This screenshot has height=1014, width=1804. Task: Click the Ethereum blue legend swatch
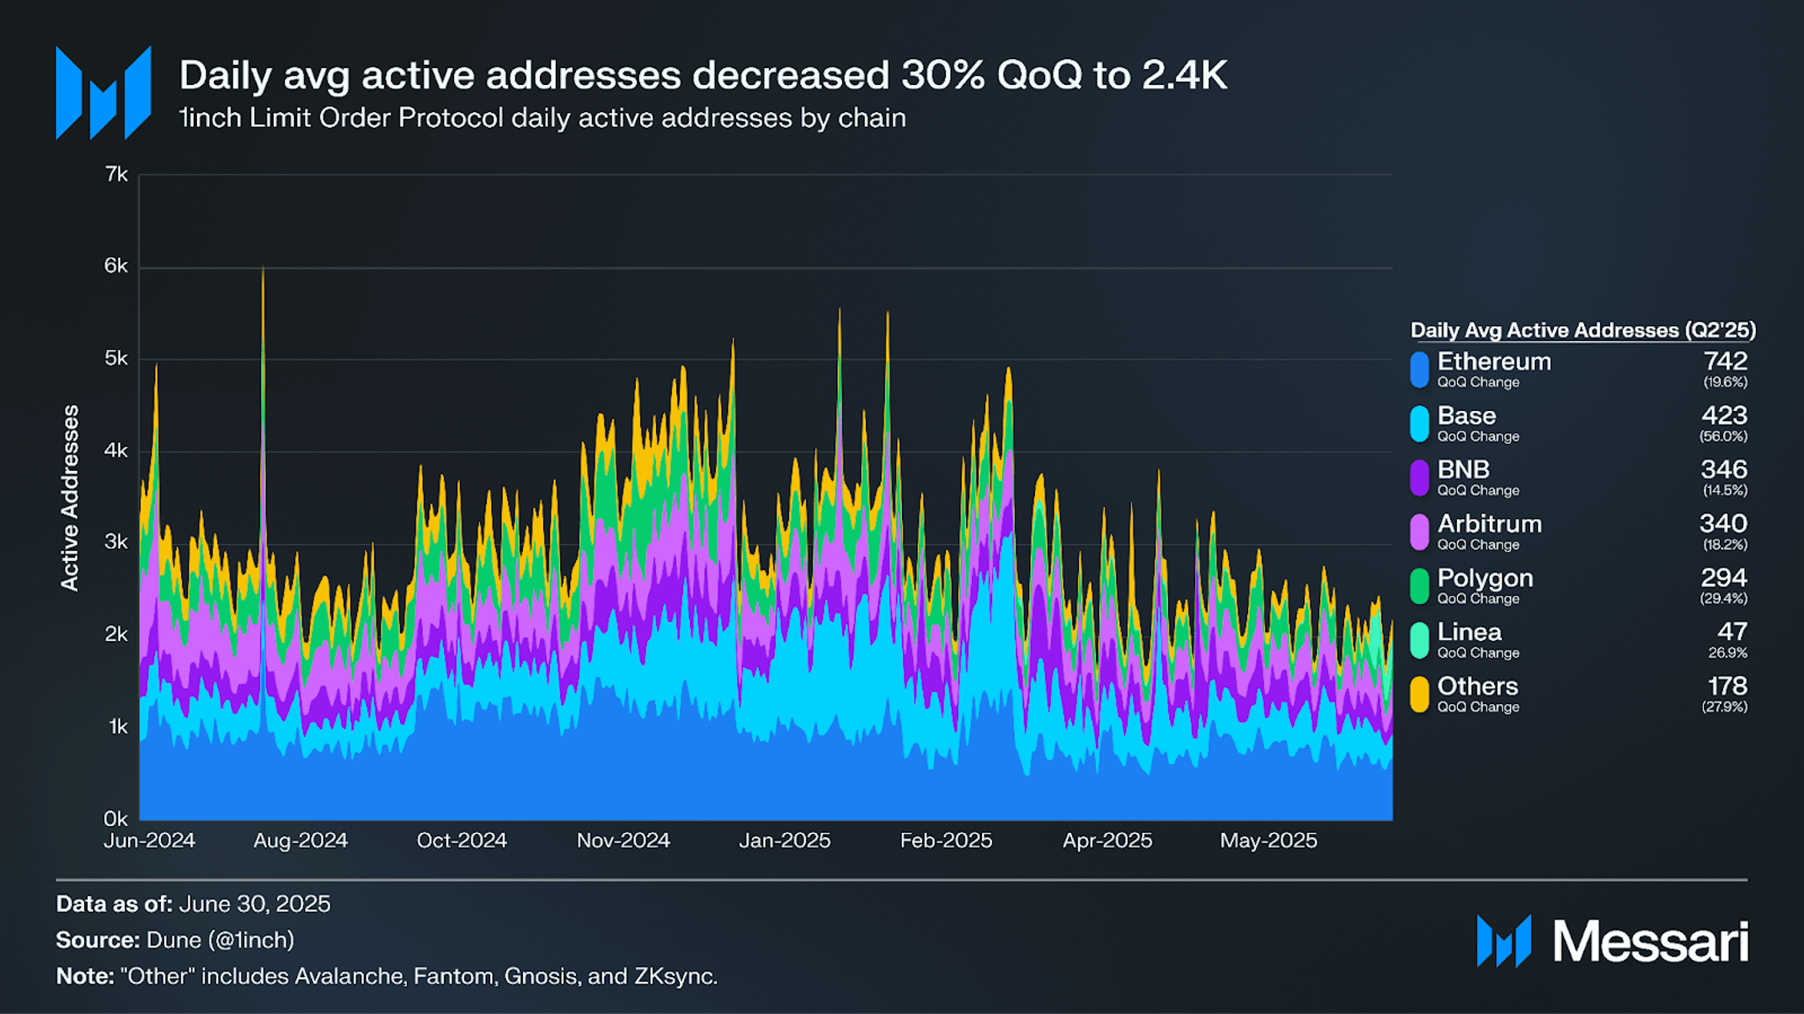click(1419, 370)
